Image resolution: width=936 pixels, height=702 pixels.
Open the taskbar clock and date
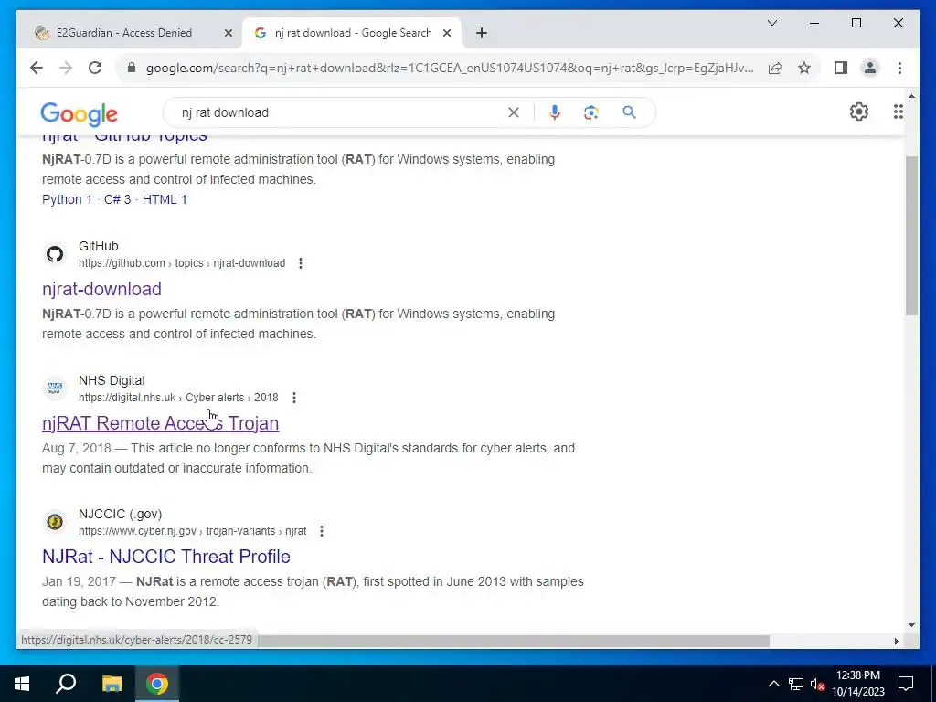point(857,684)
